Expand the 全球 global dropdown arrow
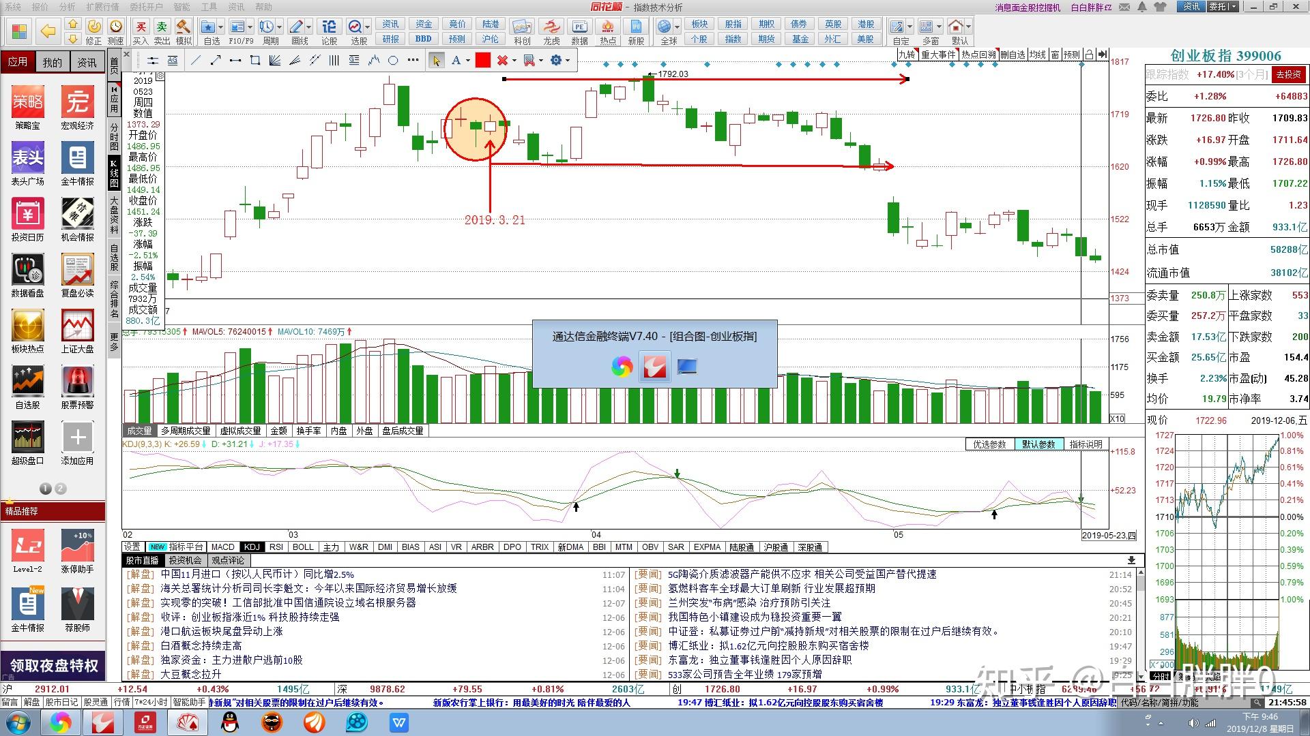The height and width of the screenshot is (736, 1310). [678, 27]
